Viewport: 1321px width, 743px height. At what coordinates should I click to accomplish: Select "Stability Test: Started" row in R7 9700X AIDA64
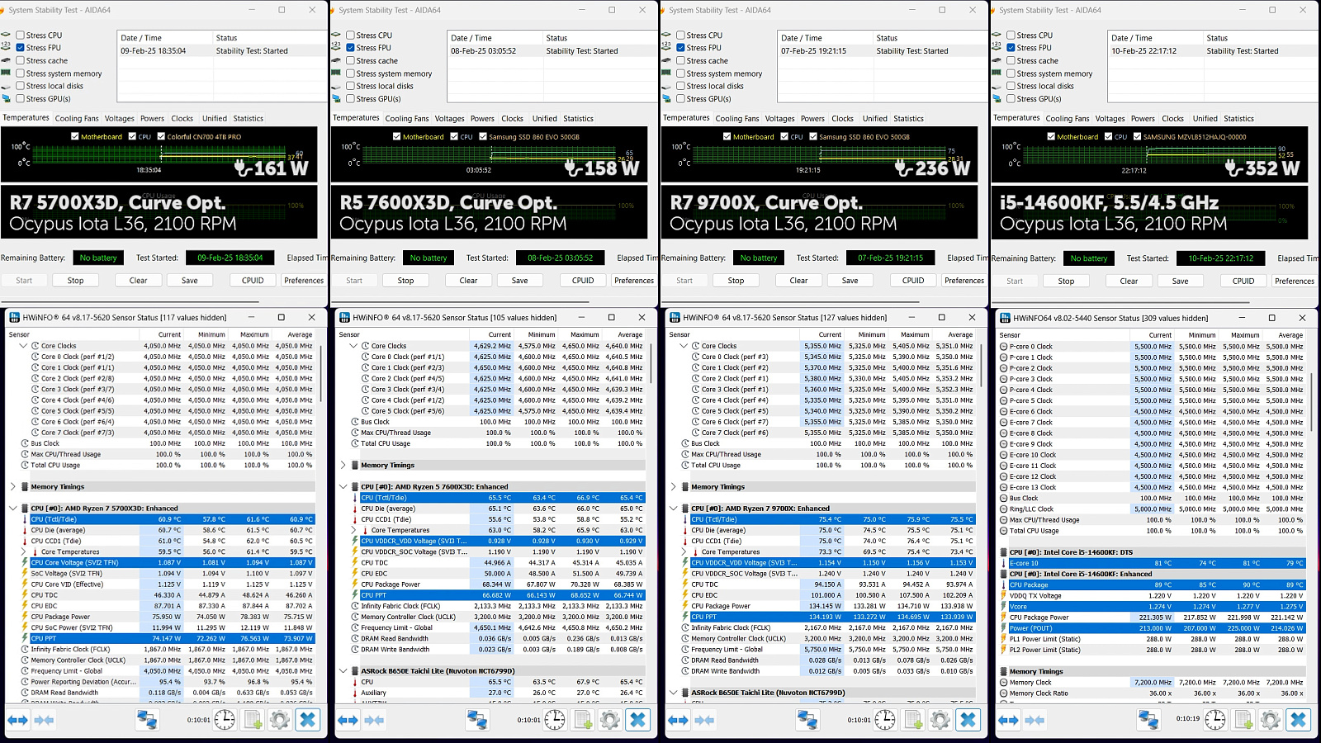click(x=883, y=51)
